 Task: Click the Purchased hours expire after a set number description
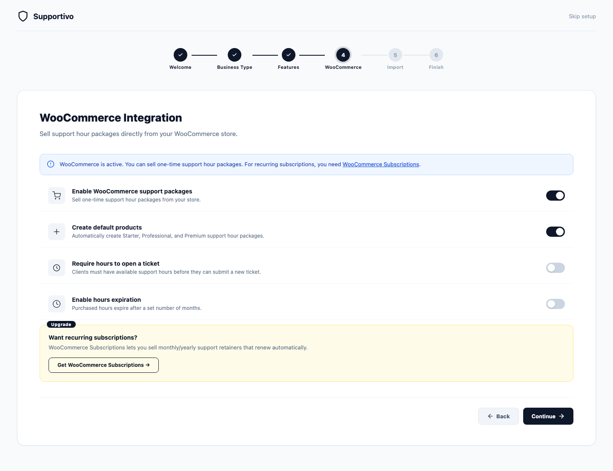(x=137, y=308)
